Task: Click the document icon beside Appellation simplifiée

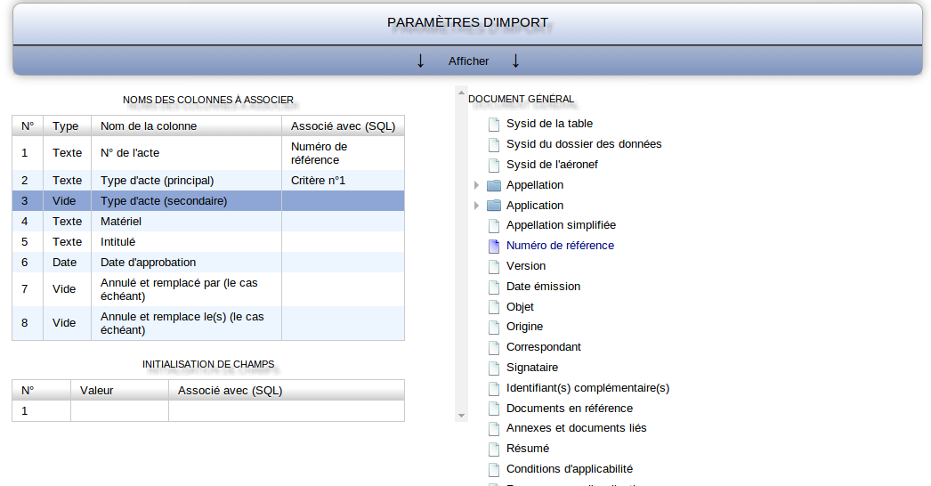Action: click(x=493, y=226)
